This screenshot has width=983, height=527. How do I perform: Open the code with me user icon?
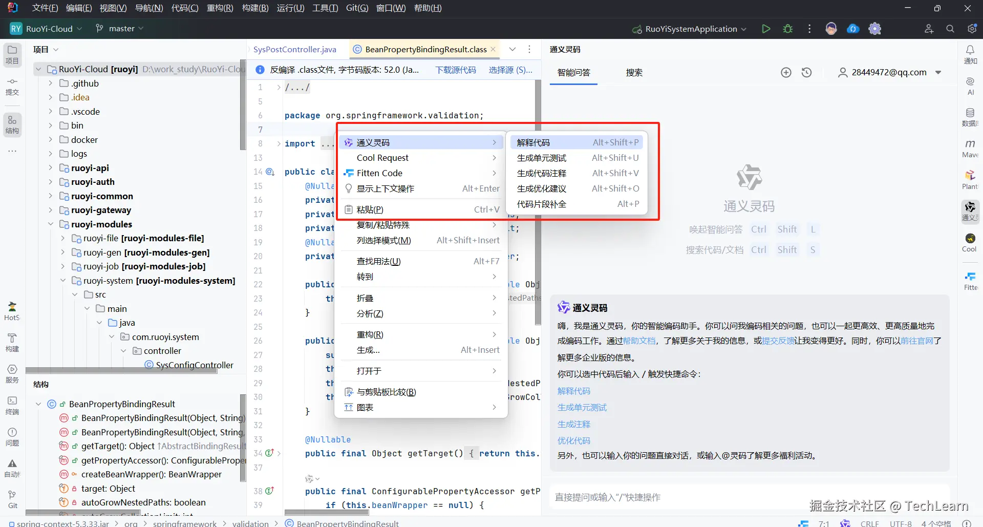coord(929,29)
